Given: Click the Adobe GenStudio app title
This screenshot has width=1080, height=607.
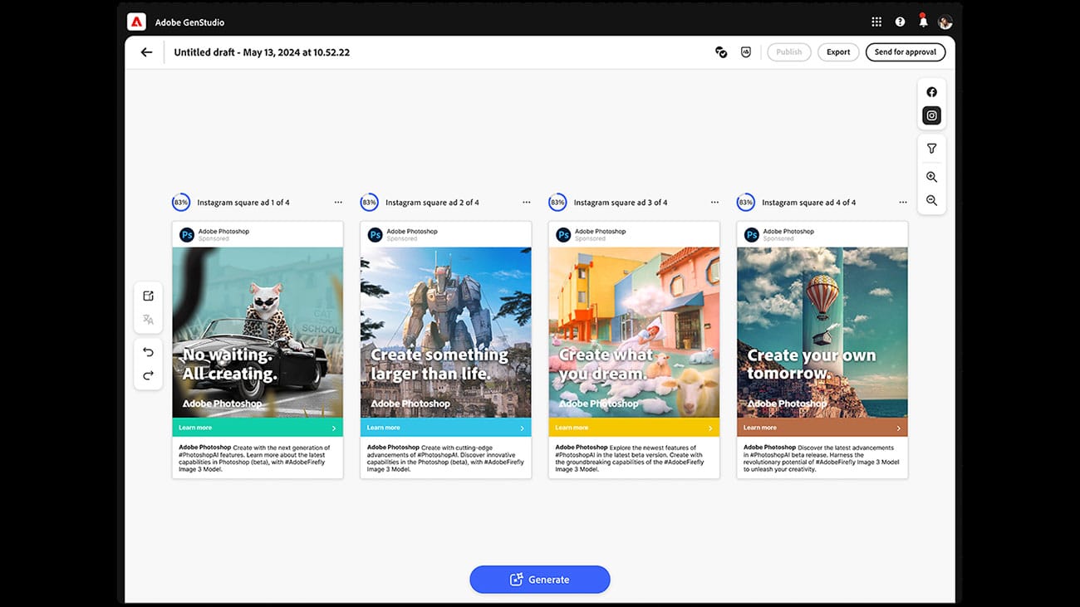Looking at the screenshot, I should 189,22.
